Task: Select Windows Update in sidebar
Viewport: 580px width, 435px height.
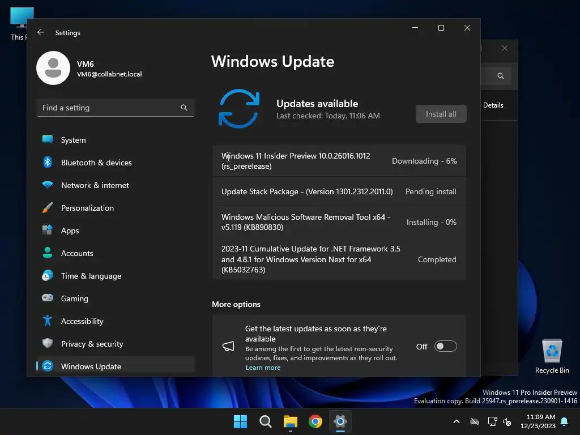Action: [x=116, y=366]
